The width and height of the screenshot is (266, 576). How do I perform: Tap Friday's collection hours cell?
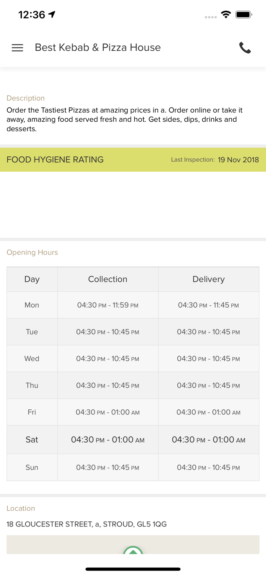(108, 412)
